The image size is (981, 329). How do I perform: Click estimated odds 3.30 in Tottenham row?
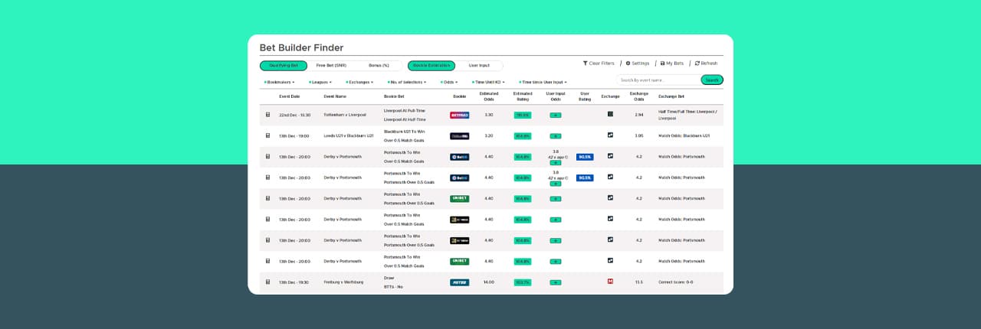coord(489,115)
